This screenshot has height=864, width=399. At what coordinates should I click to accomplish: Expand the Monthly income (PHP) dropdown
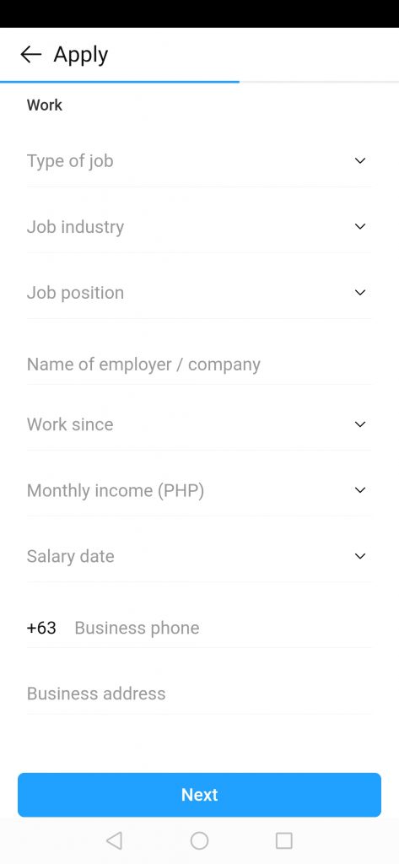pyautogui.click(x=199, y=490)
